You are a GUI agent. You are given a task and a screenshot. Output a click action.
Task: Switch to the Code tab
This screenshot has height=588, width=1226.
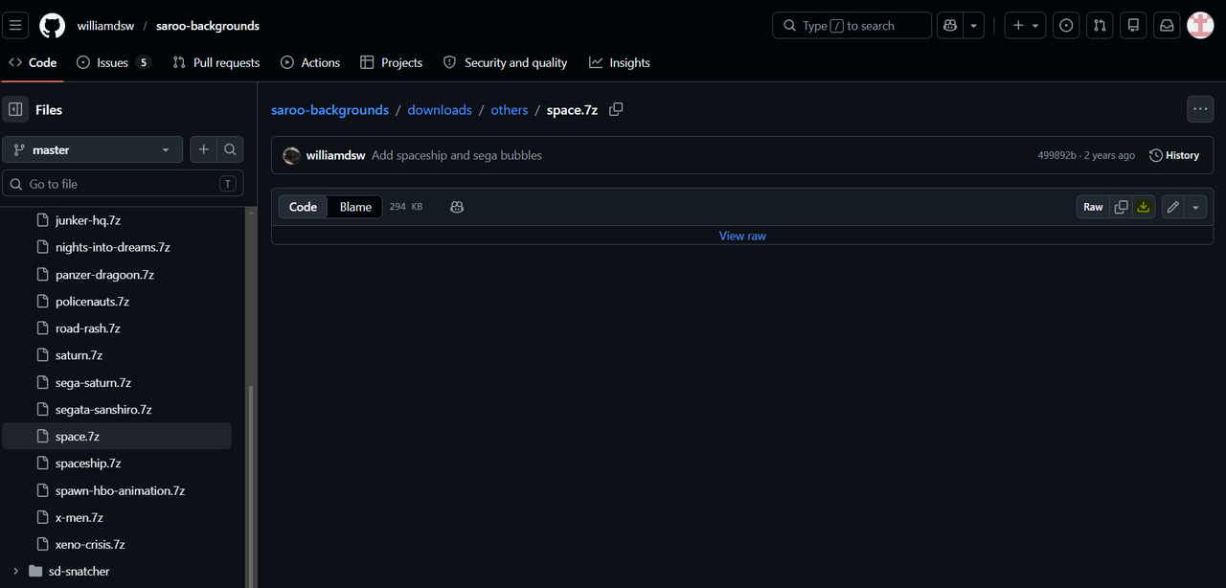(33, 62)
